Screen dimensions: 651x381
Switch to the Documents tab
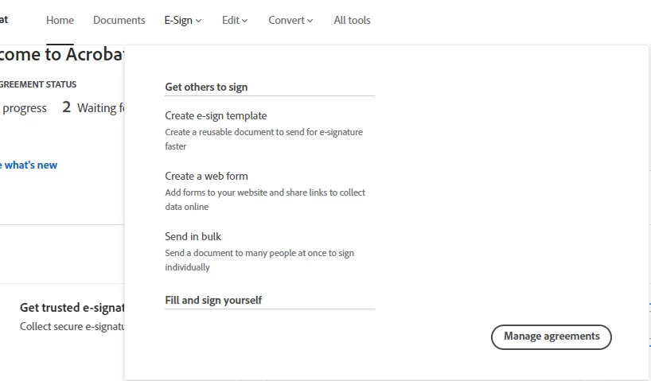pyautogui.click(x=119, y=20)
